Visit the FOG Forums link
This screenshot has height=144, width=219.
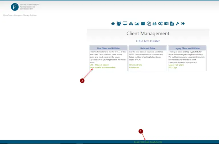(134, 68)
